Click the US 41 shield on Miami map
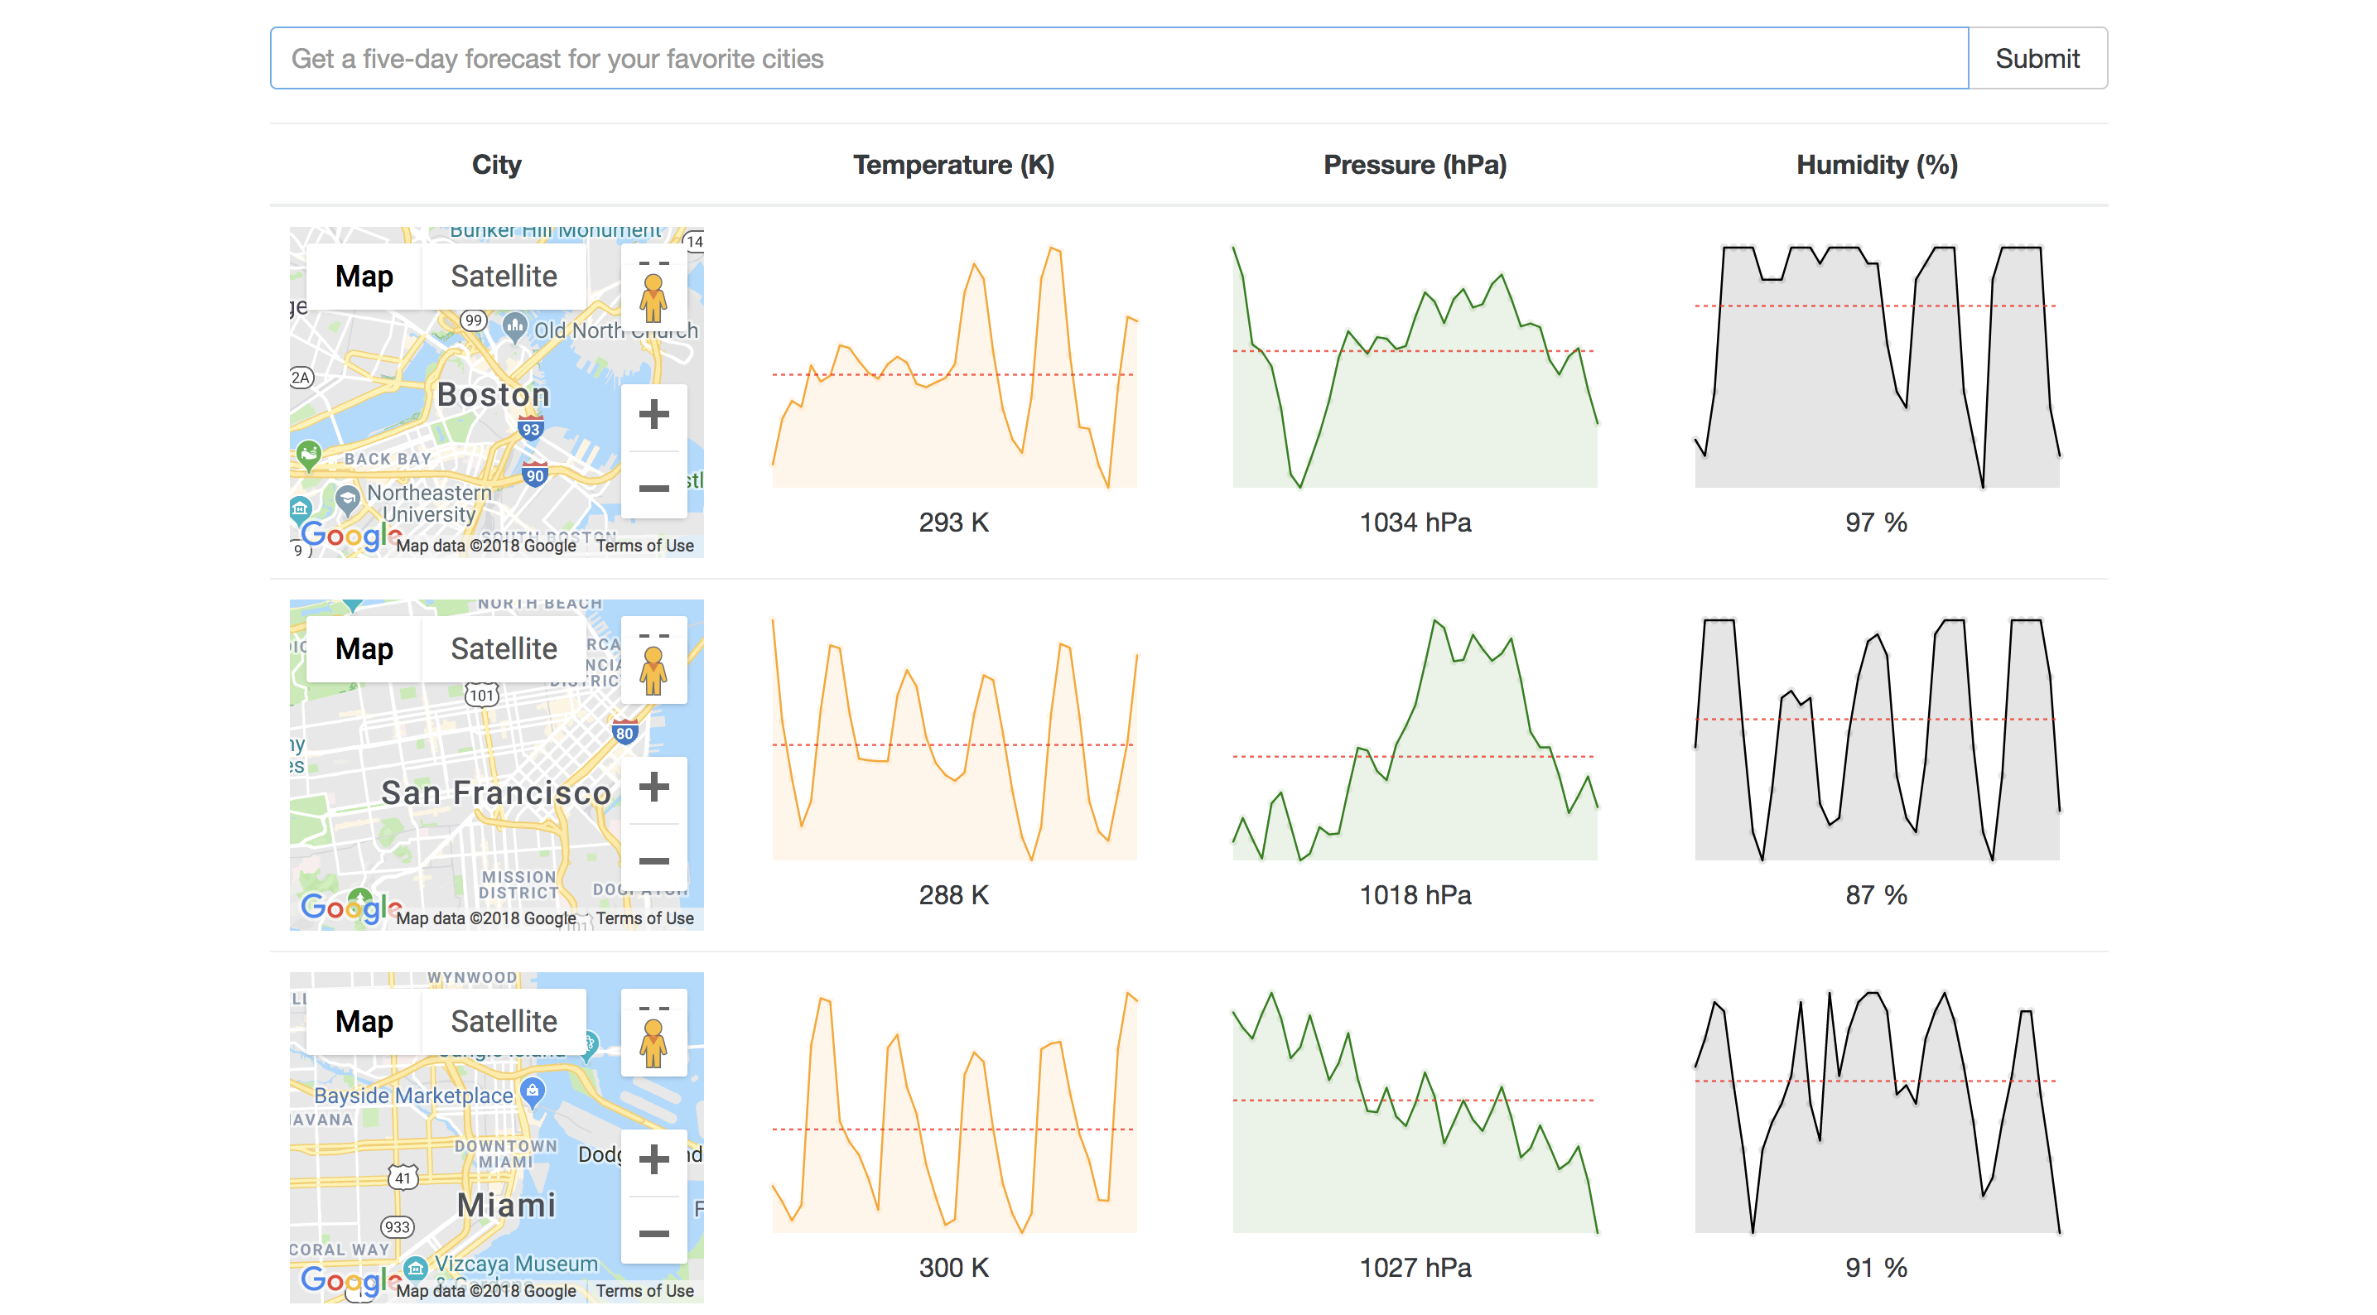 pos(403,1178)
